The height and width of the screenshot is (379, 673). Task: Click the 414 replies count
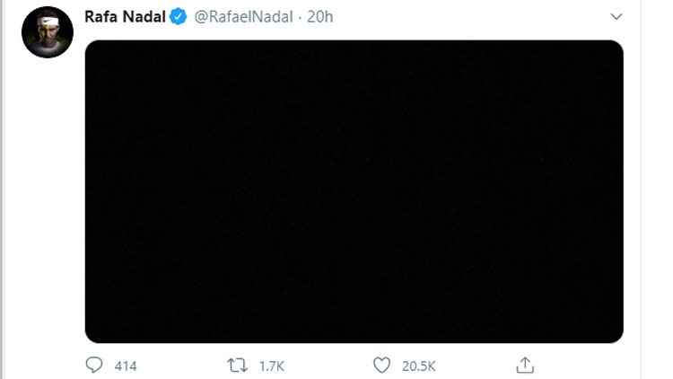click(x=126, y=366)
